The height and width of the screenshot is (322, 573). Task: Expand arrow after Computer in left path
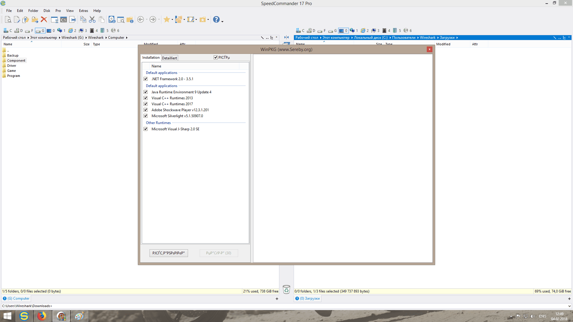pos(127,38)
